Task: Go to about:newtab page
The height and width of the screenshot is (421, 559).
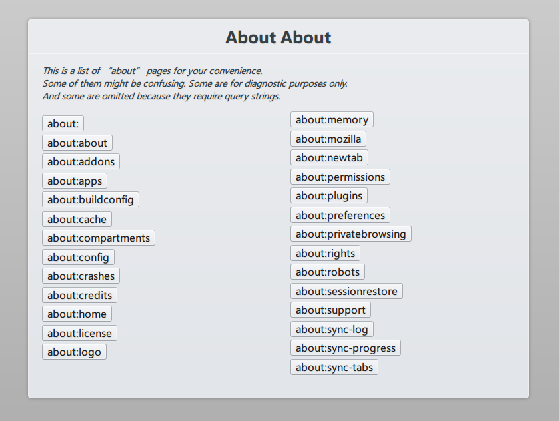Action: pos(329,158)
